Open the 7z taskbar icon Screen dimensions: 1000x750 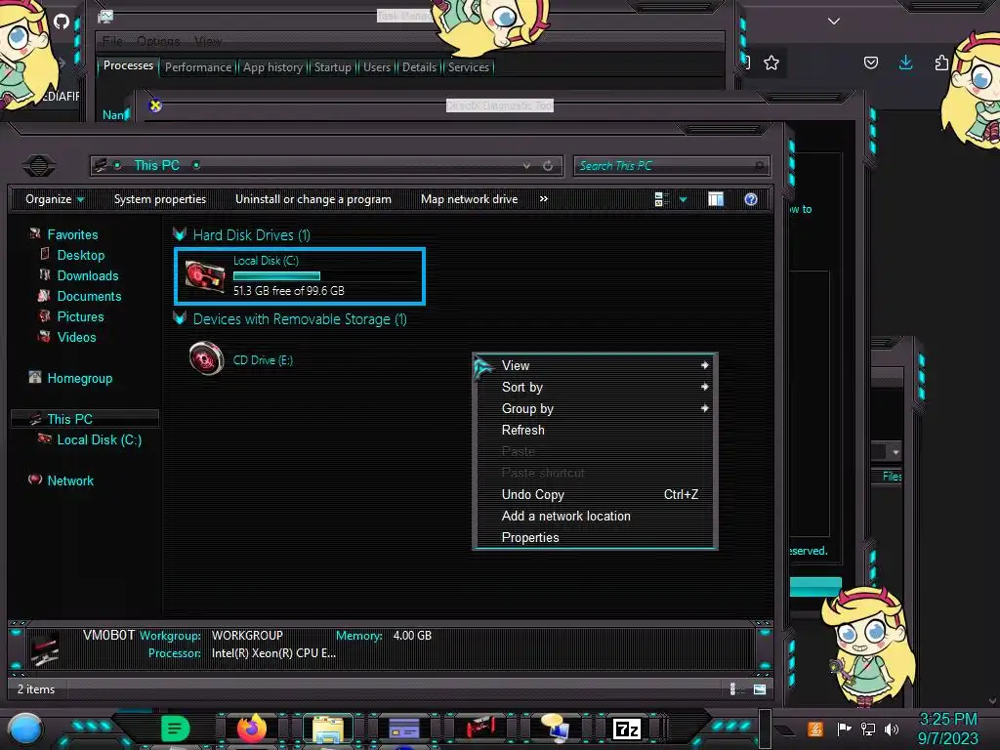point(626,729)
